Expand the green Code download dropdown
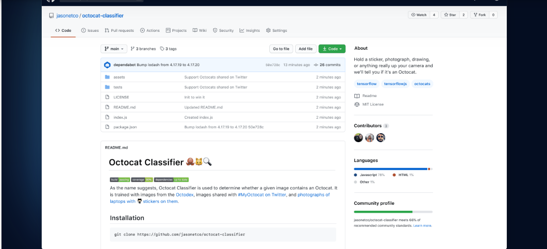The image size is (547, 249). pyautogui.click(x=332, y=49)
